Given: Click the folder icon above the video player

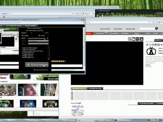Looking at the screenshot, I should (133, 39).
